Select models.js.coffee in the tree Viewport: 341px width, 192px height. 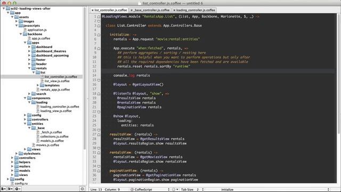pyautogui.click(x=52, y=141)
